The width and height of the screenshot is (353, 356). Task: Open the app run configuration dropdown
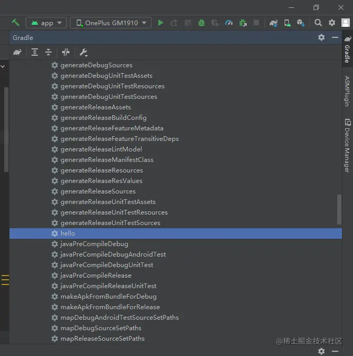point(46,23)
